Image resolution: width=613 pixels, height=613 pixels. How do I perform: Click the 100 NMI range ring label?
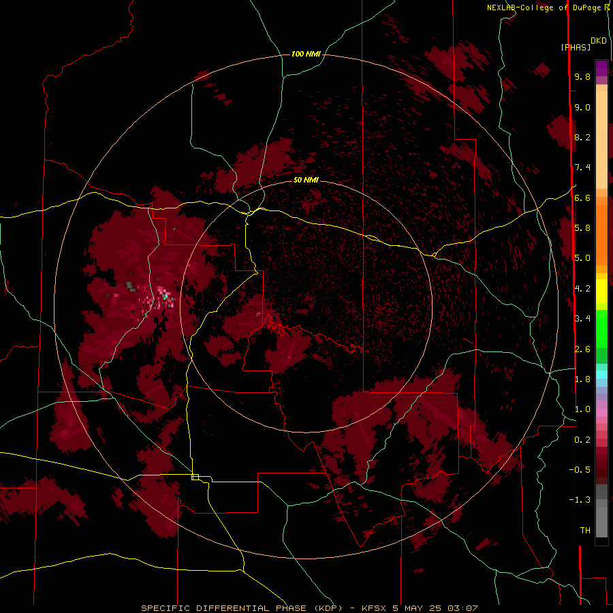(x=306, y=54)
